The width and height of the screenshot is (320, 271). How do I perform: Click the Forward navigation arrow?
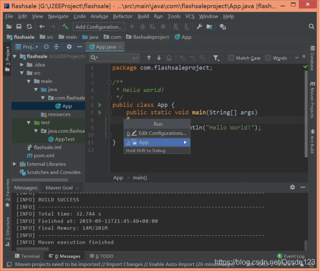point(52,26)
